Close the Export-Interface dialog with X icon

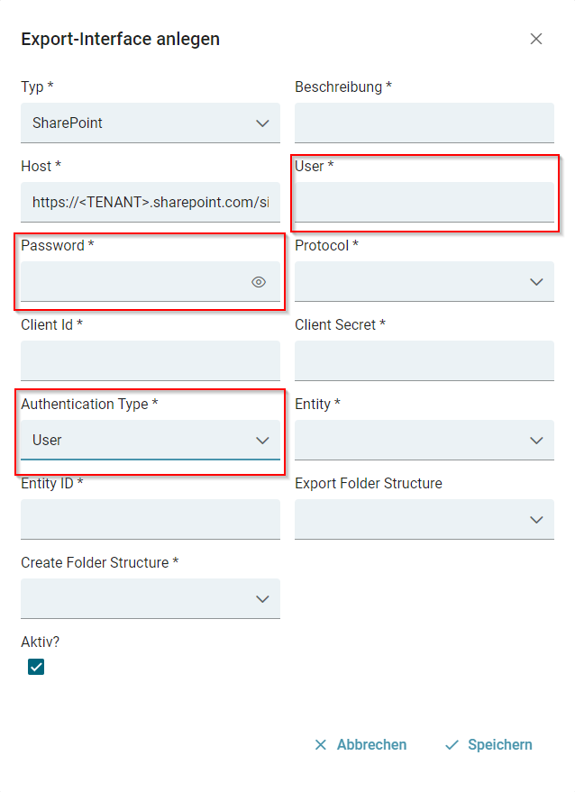(536, 39)
